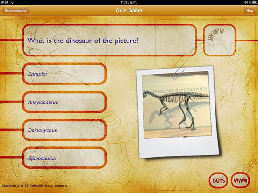Viewport: 258px width, 193px height.
Task: Tap the question text 'What is the dinosaur of the picture?'
Action: tap(83, 41)
